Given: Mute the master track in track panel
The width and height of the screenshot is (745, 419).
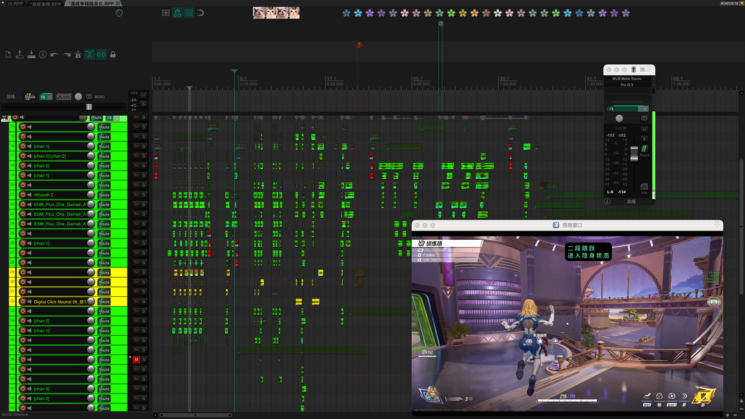Looking at the screenshot, I should 144,95.
